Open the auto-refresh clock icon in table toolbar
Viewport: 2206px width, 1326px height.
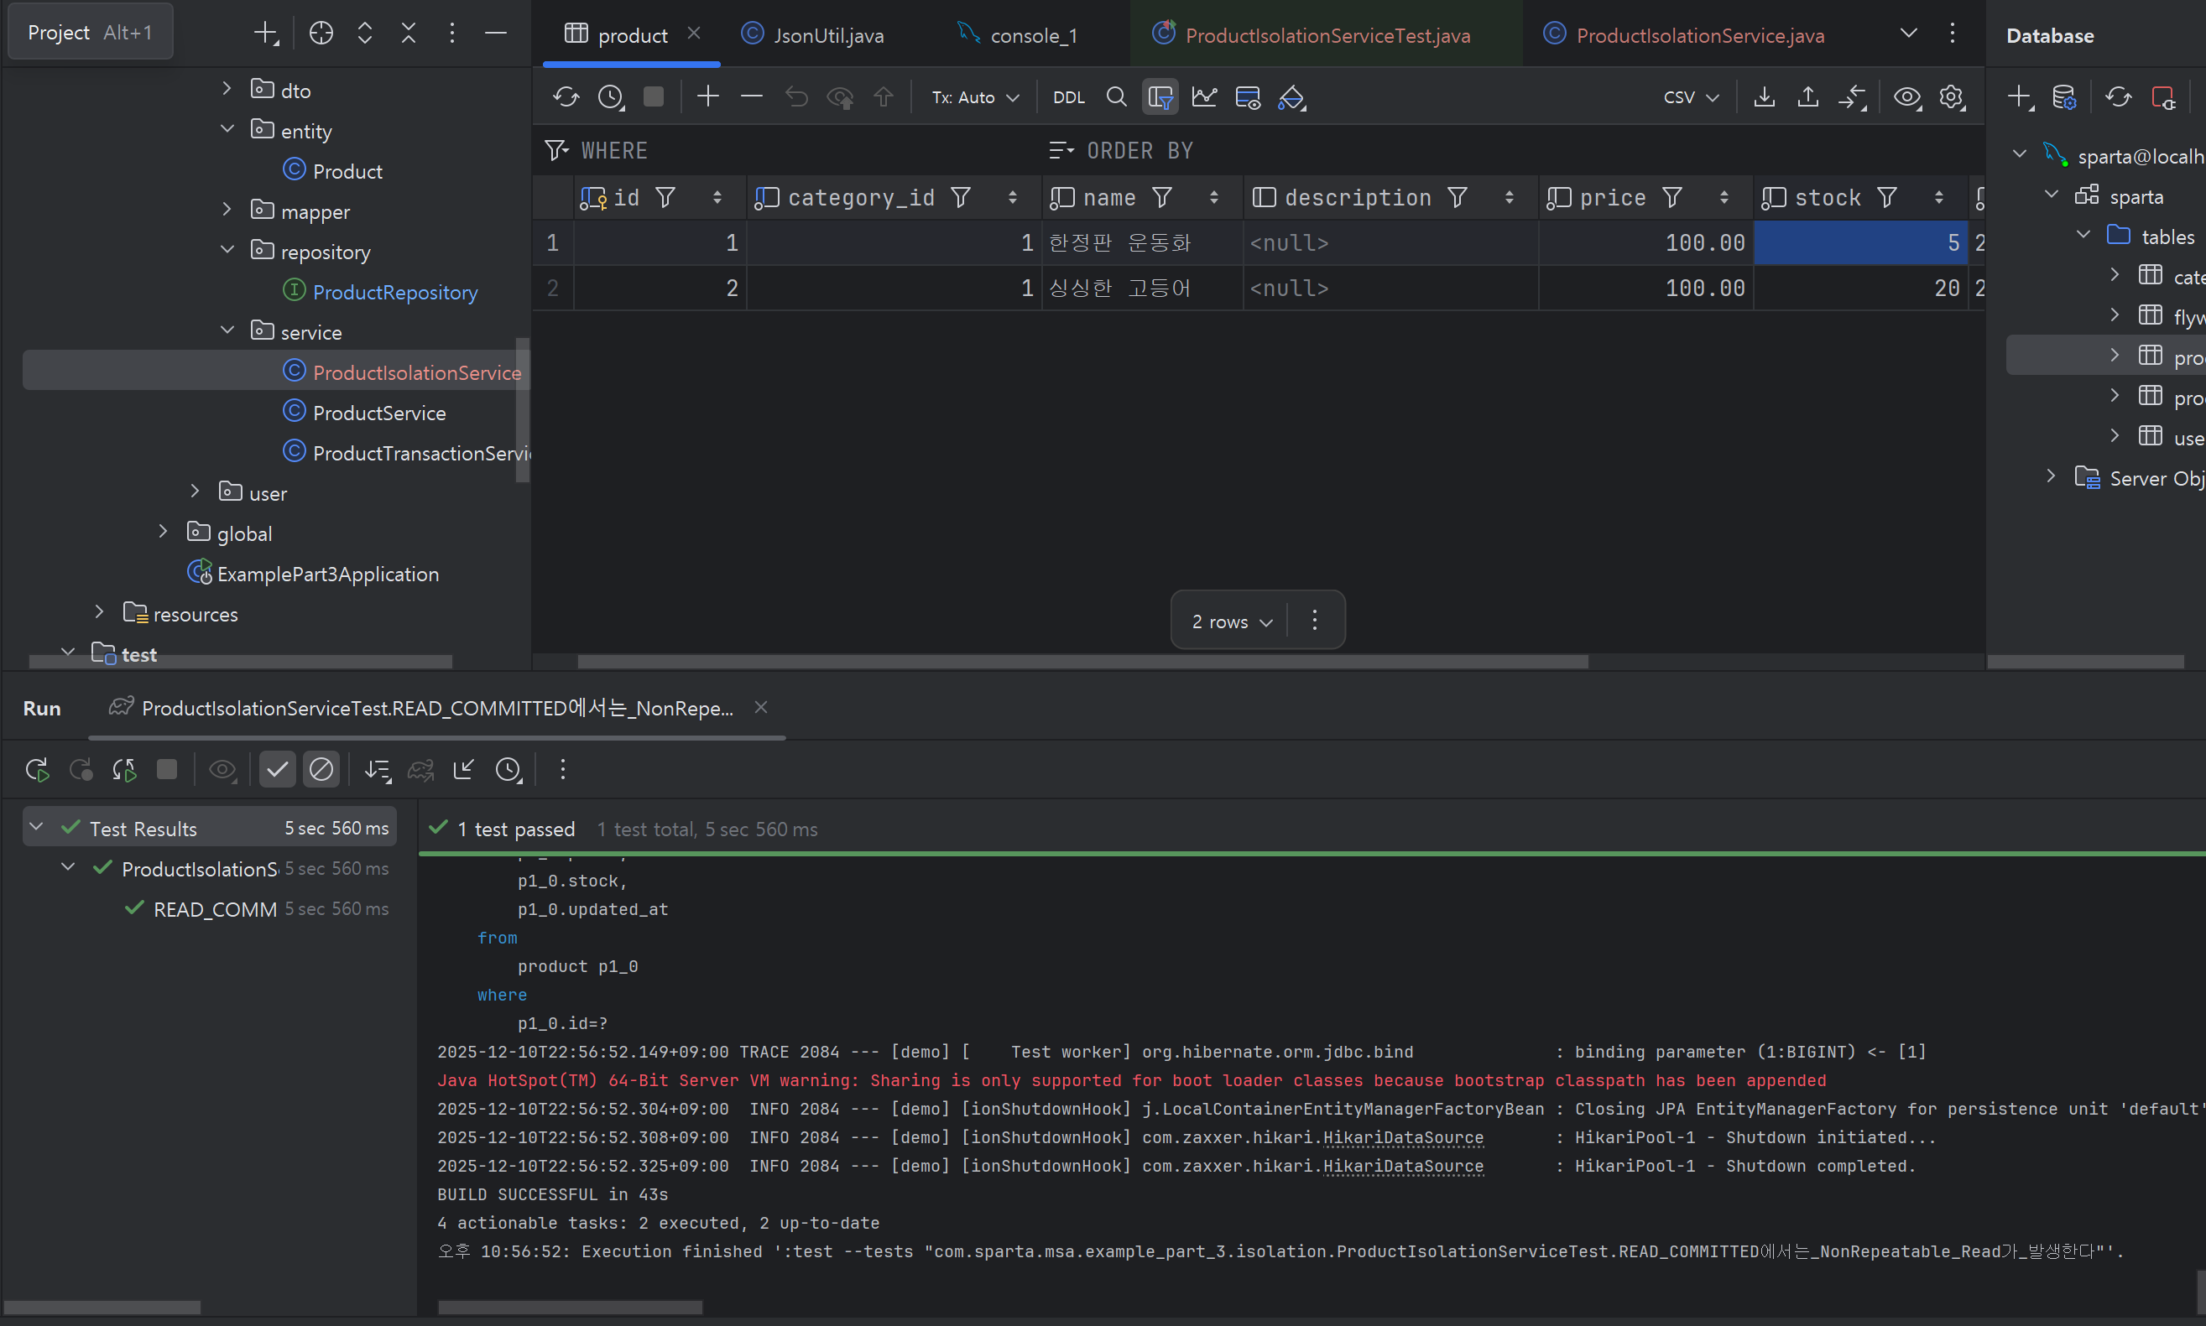pos(611,96)
